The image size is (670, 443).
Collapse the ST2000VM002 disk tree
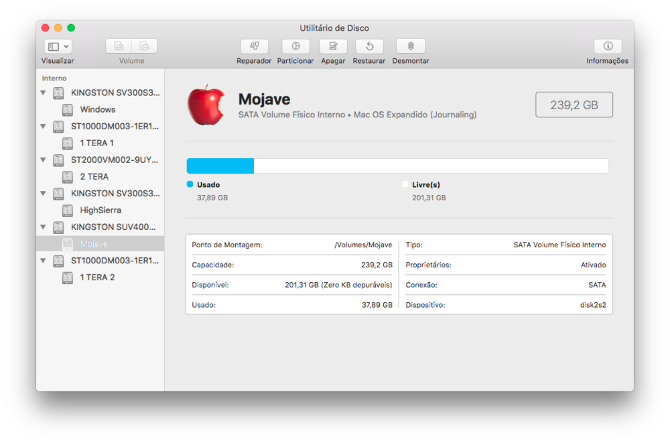pyautogui.click(x=43, y=160)
